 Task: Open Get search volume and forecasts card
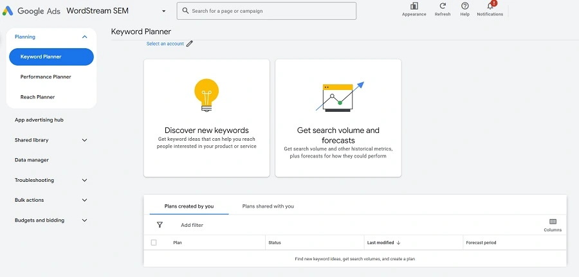tap(338, 118)
